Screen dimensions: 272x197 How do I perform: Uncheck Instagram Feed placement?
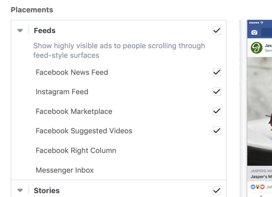pos(217,92)
